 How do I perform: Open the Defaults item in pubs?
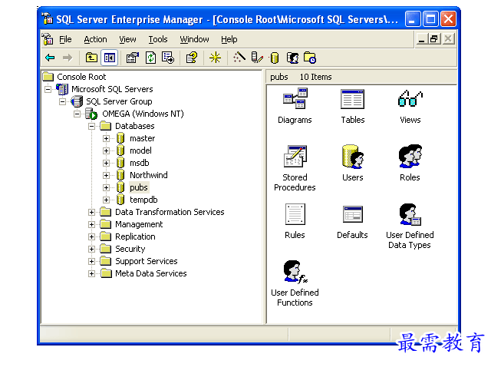pyautogui.click(x=352, y=222)
